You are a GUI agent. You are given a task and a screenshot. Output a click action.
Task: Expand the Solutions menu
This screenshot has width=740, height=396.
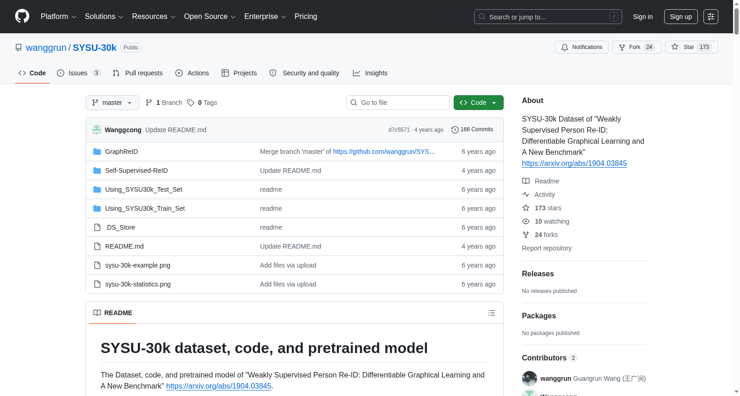(104, 17)
